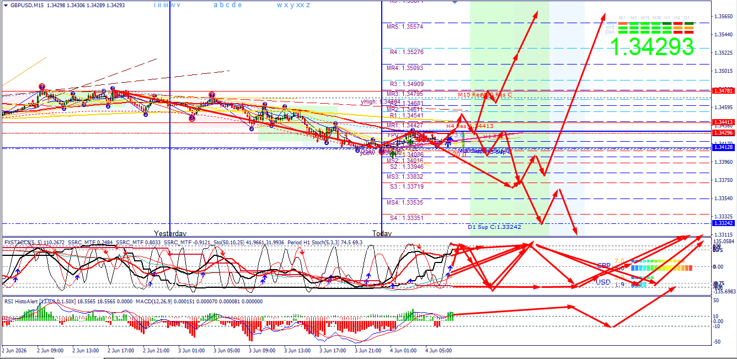
Task: Click the large green 1.34293 price display
Action: coord(652,47)
